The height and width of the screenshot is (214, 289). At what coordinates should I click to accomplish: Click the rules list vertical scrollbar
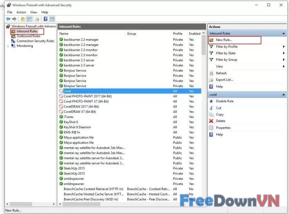tap(203, 104)
